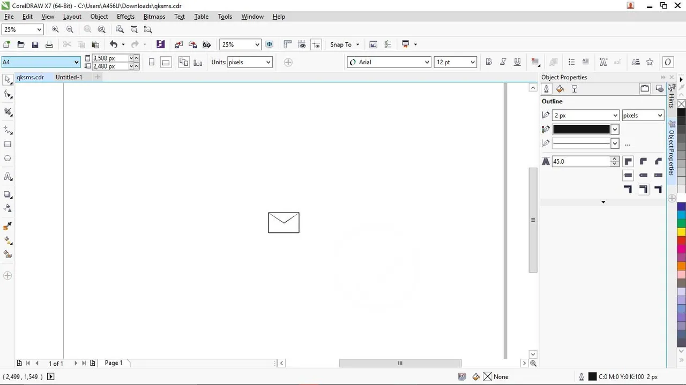Select the Rectangle tool

8,144
